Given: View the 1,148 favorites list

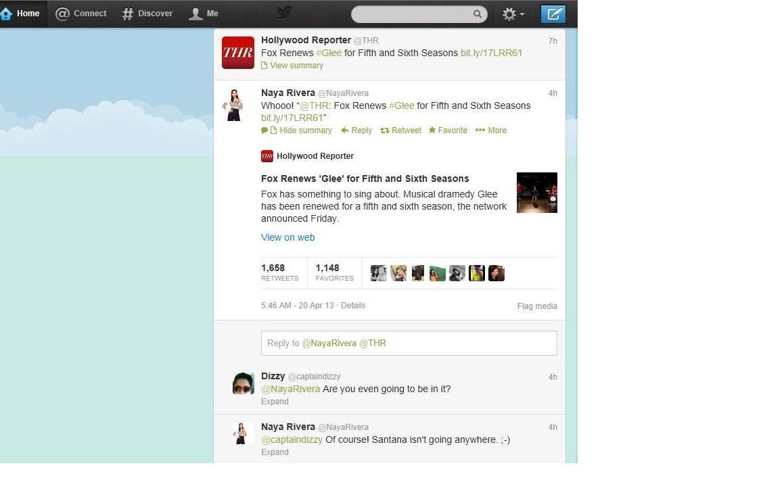Looking at the screenshot, I should tap(334, 272).
